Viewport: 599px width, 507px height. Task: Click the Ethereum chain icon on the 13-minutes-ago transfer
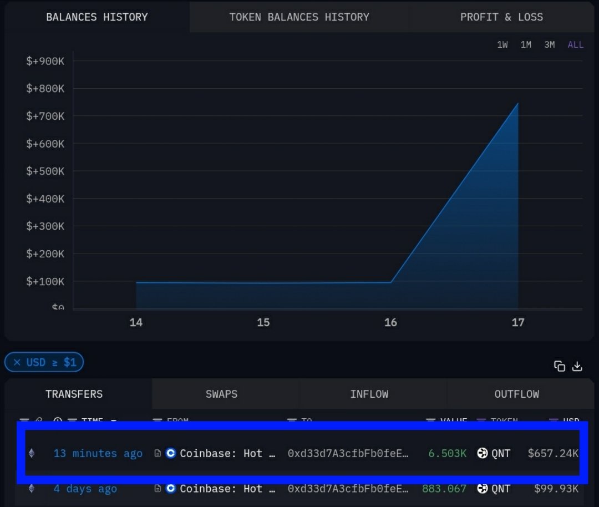(32, 453)
